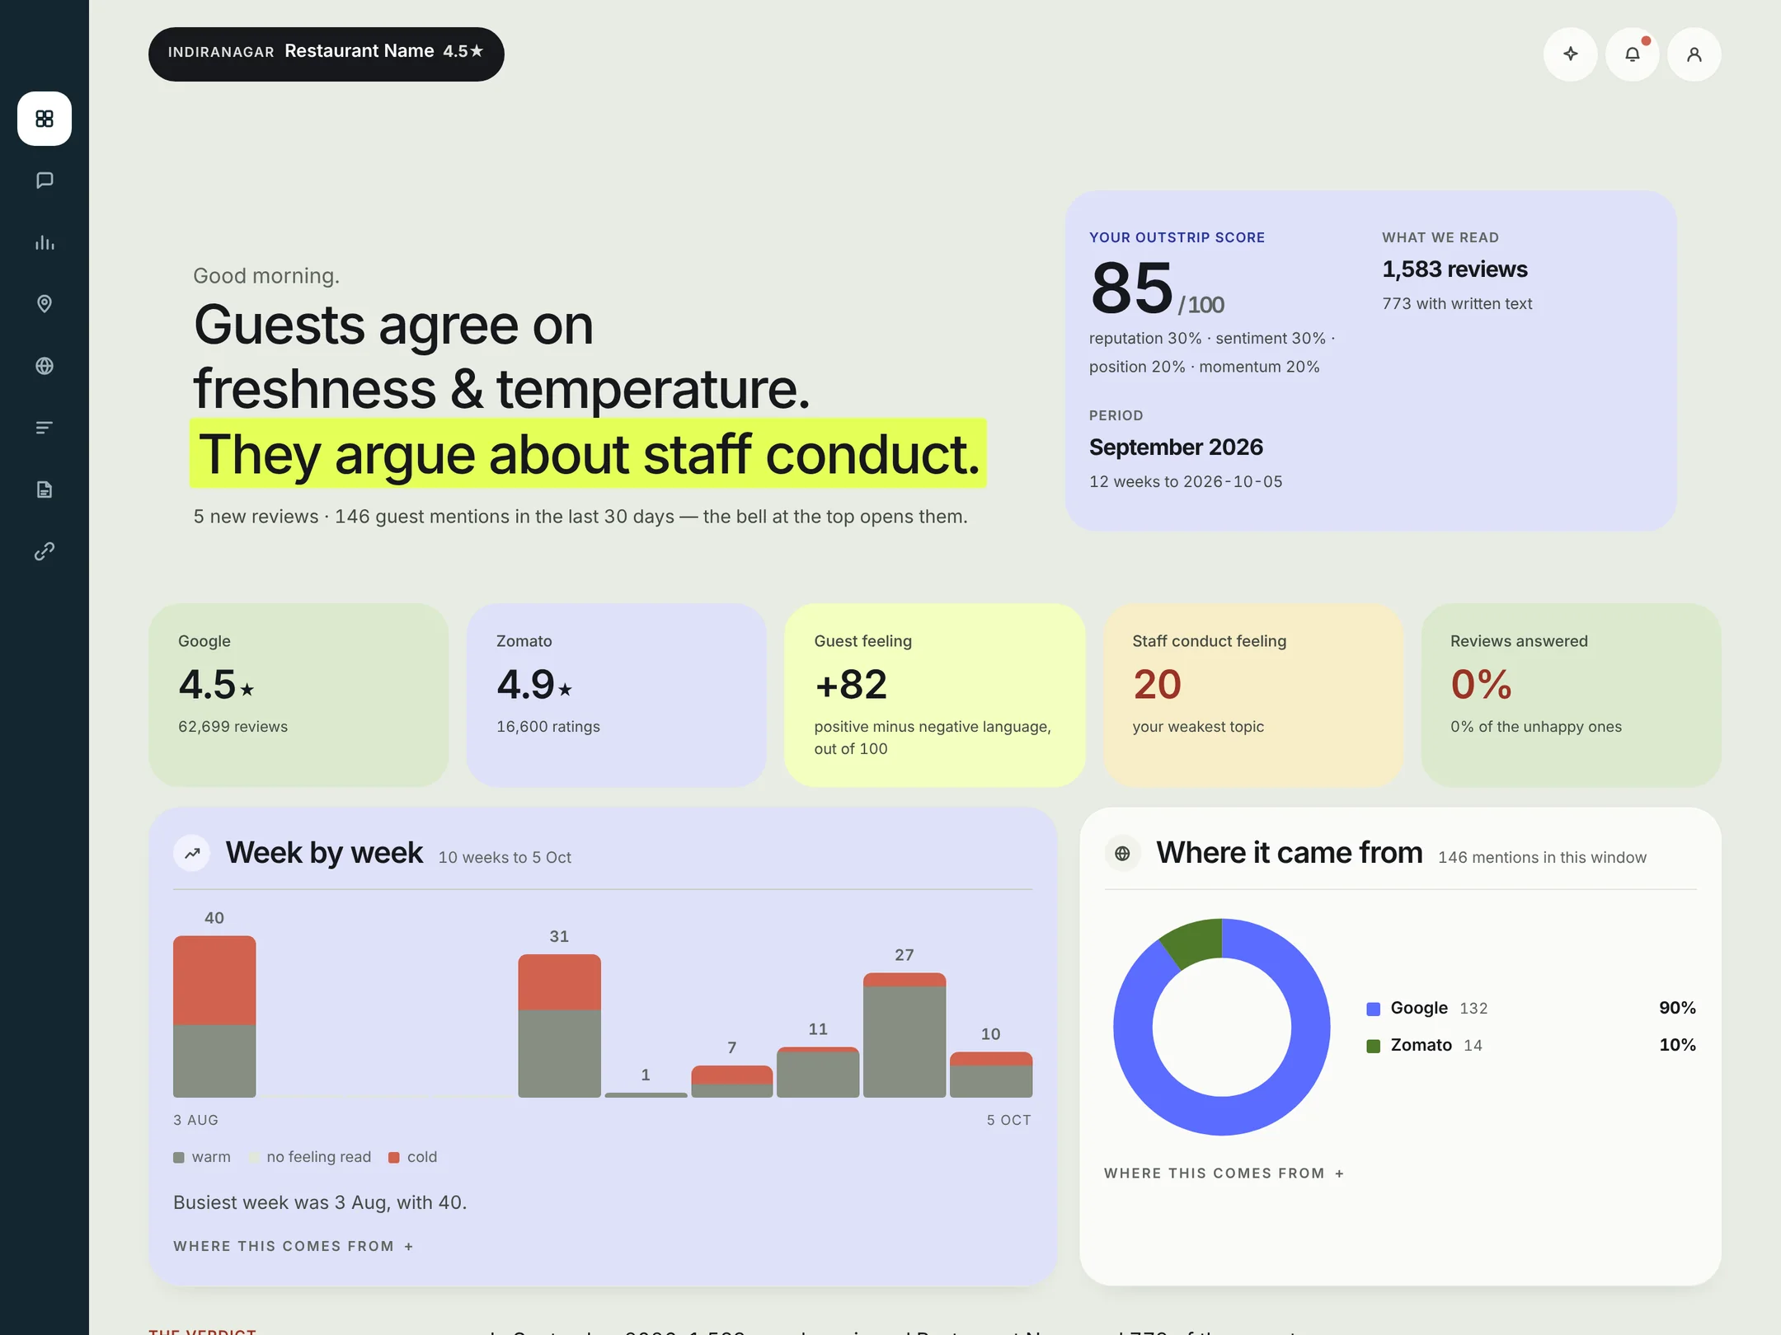
Task: Open the bar chart analytics icon
Action: click(x=45, y=242)
